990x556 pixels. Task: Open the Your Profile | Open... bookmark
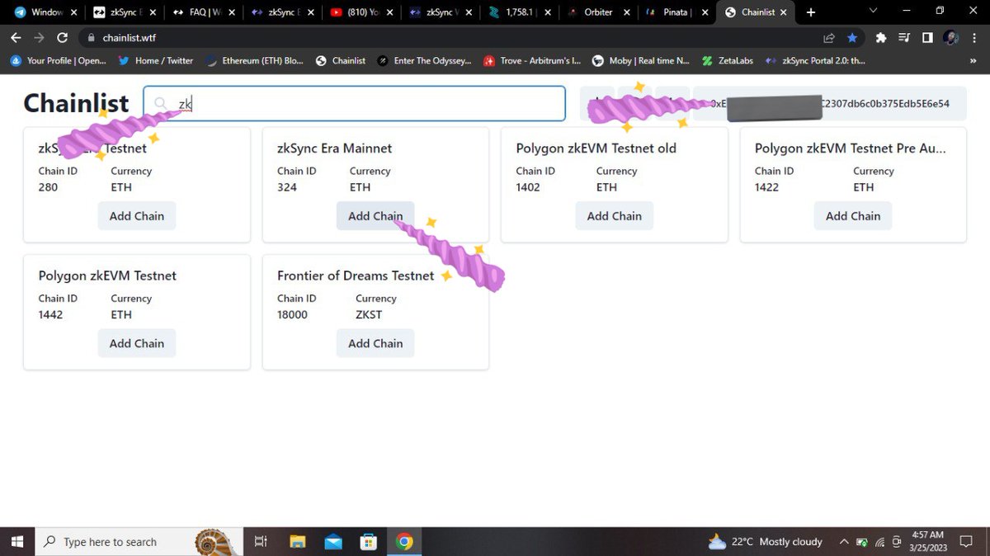point(58,60)
